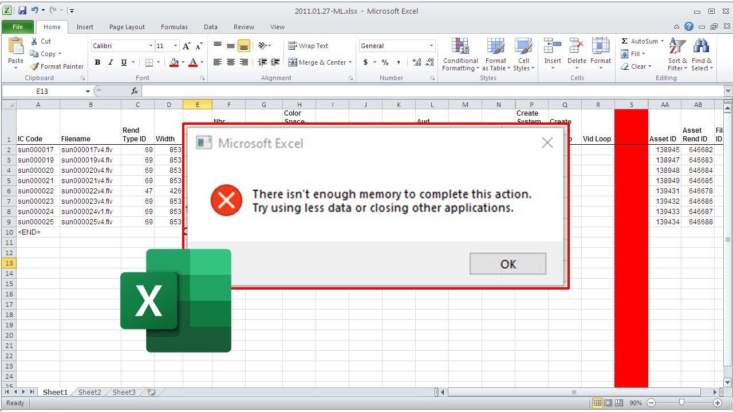Viewport: 733px width, 412px height.
Task: Apply the accounting dollar format
Action: click(x=365, y=62)
